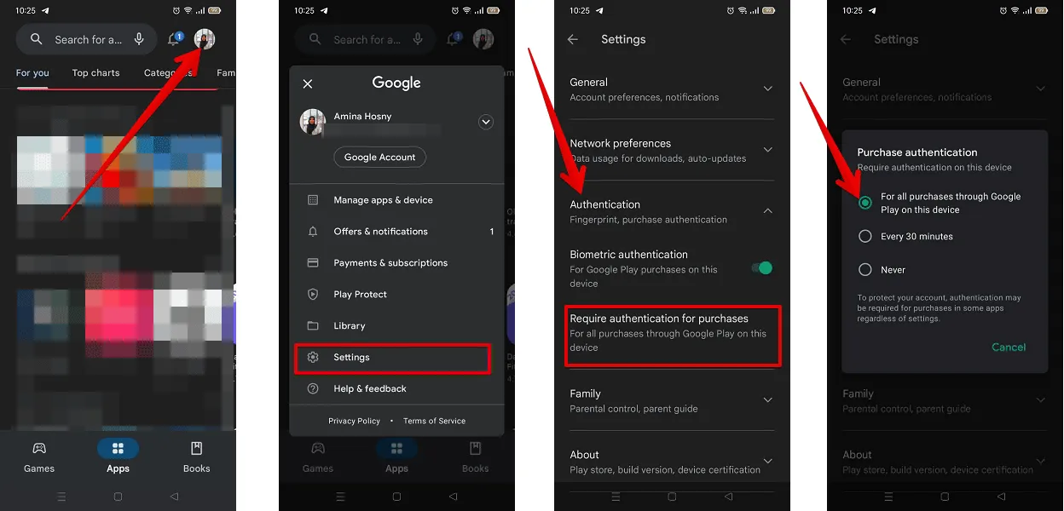Viewport: 1064px width, 511px height.
Task: Open Books tab at bottom navigation
Action: click(196, 457)
